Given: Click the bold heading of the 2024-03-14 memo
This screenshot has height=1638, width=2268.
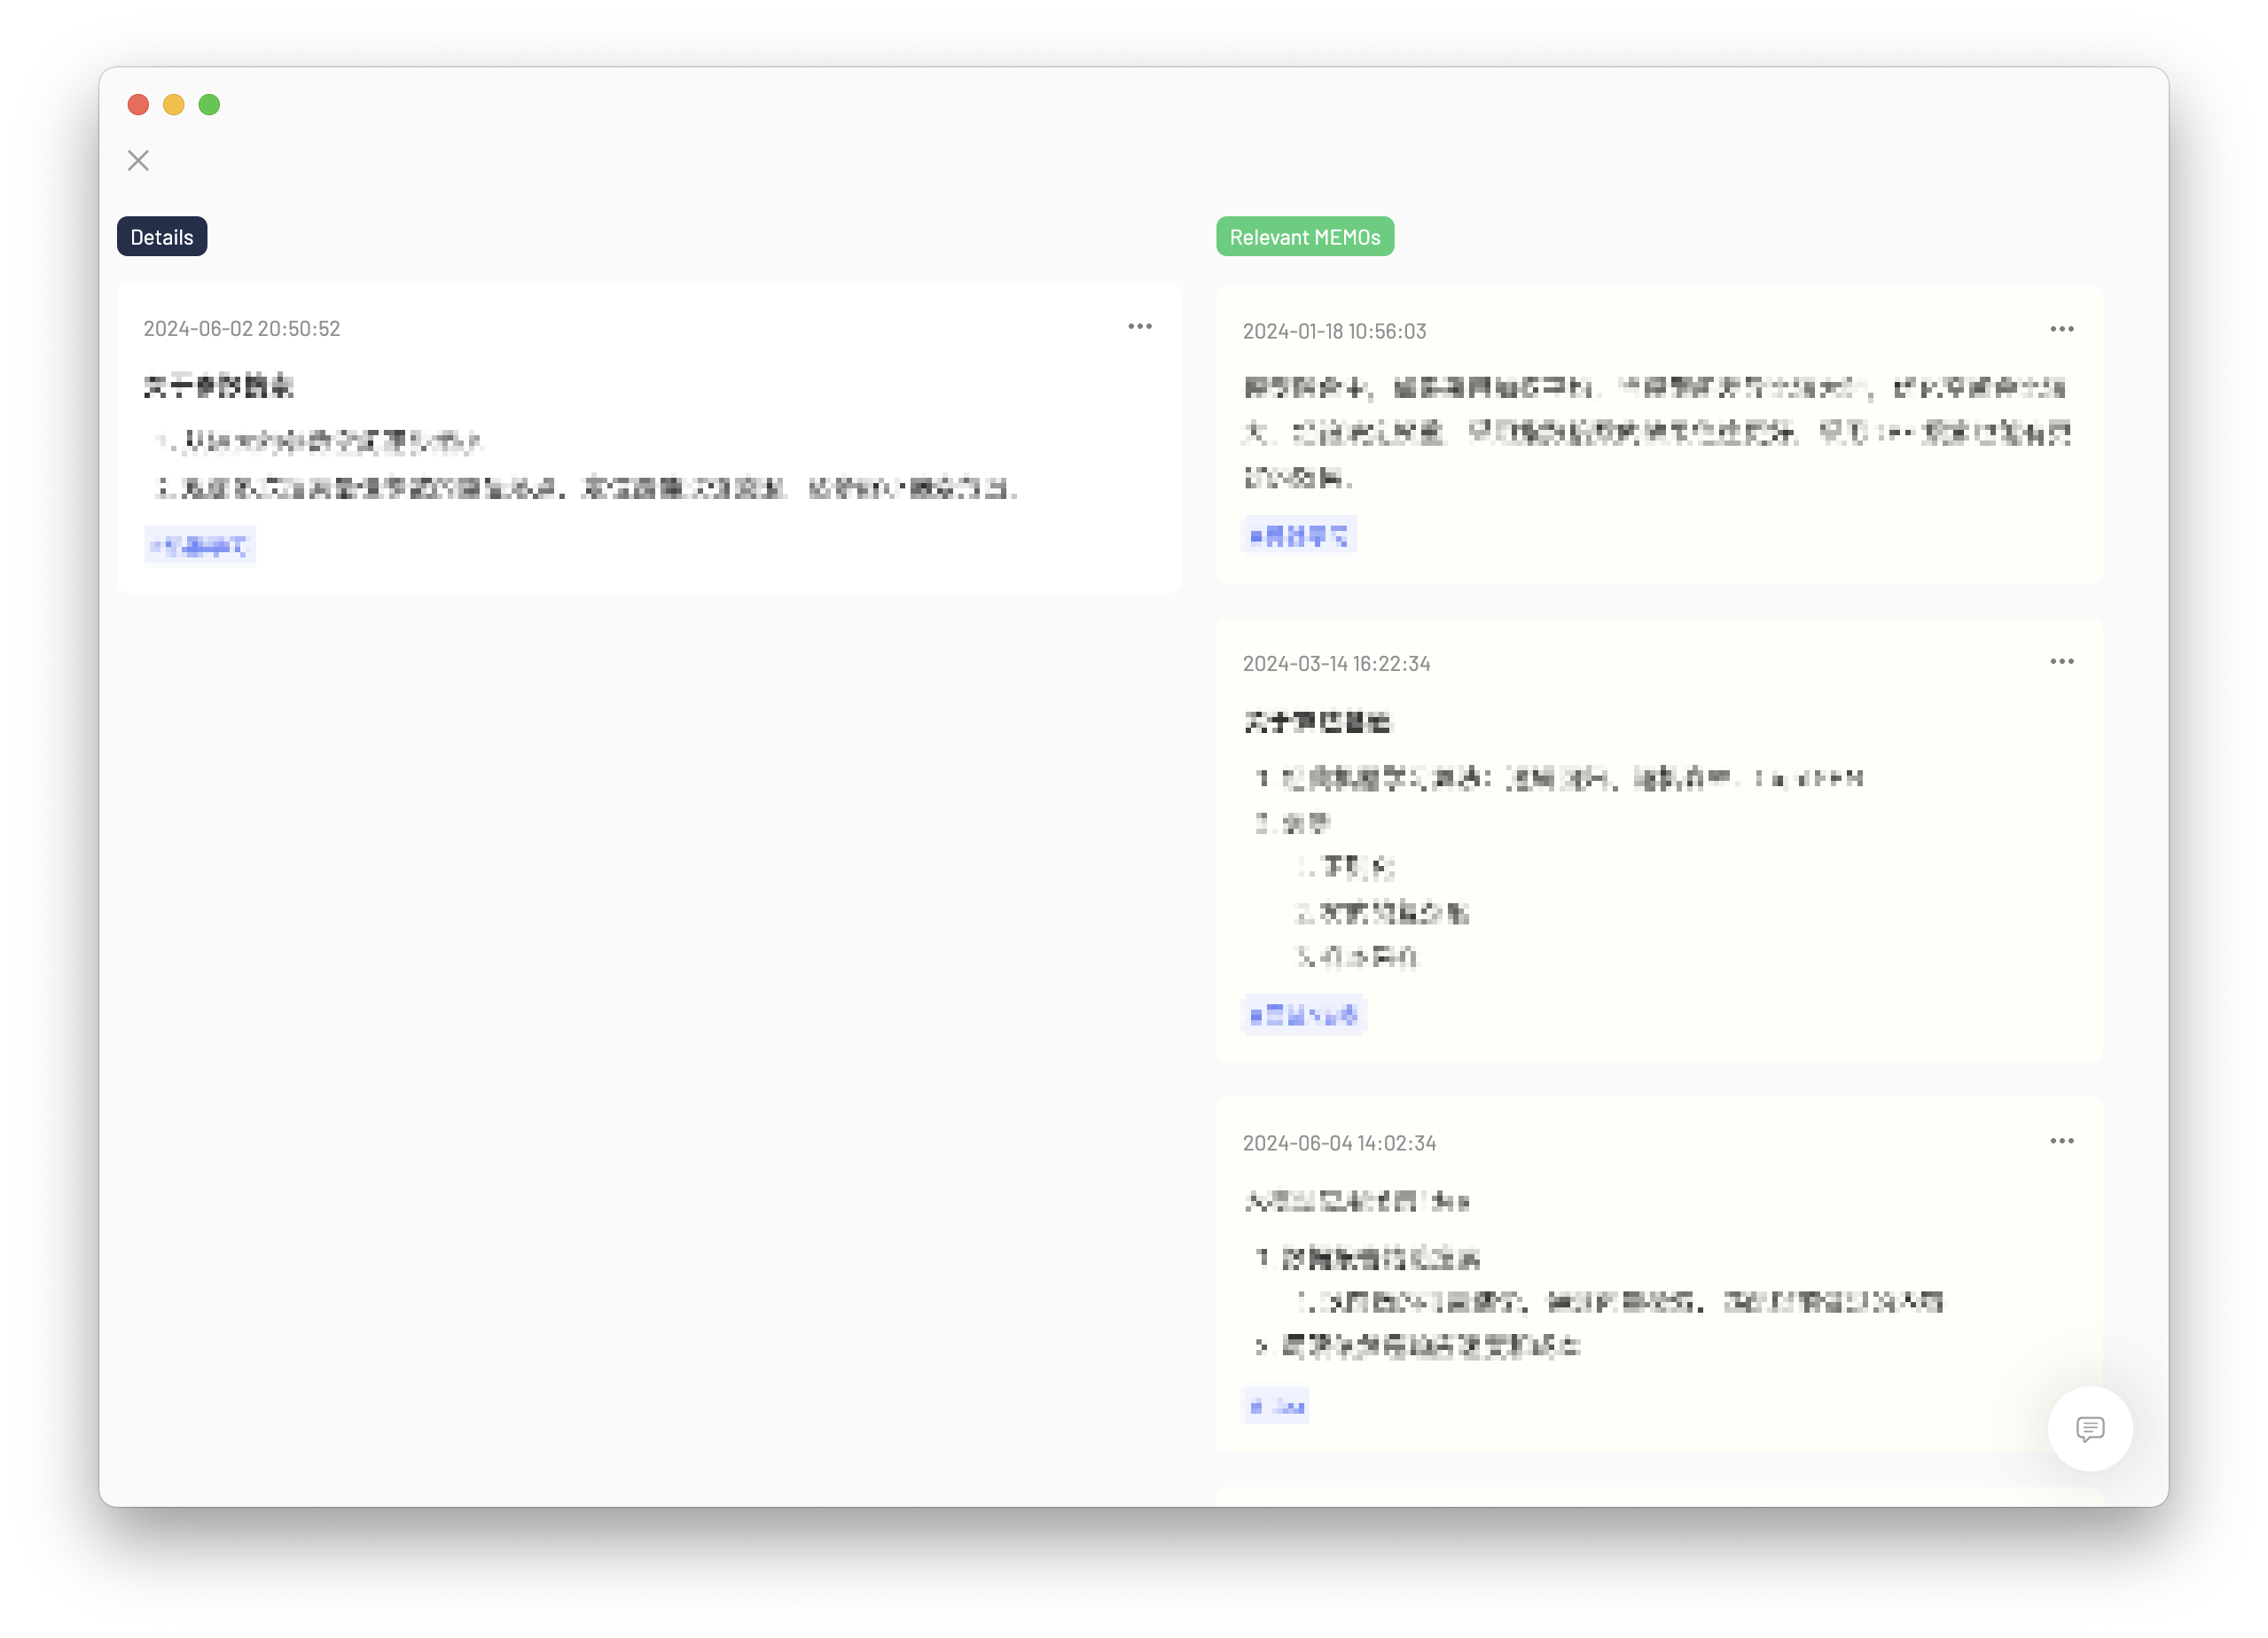Looking at the screenshot, I should tap(1317, 722).
